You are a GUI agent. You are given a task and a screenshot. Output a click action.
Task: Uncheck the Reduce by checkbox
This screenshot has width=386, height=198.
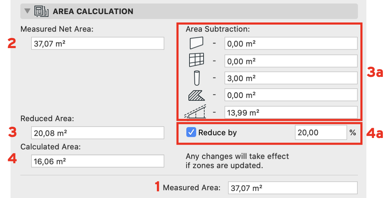(x=191, y=132)
